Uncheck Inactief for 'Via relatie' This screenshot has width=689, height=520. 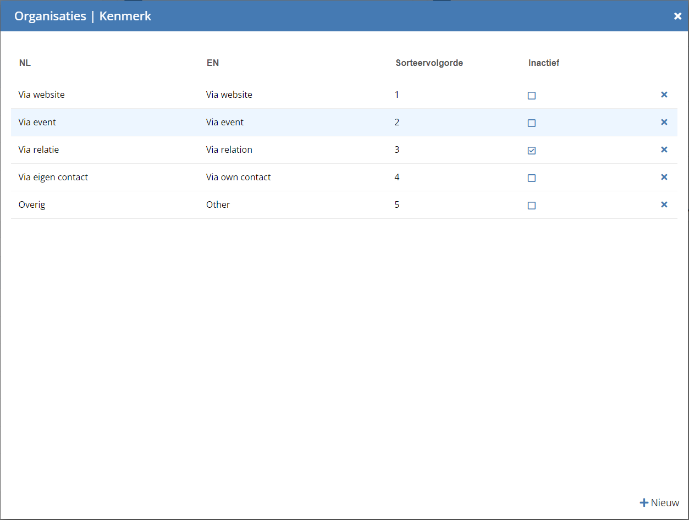[531, 151]
